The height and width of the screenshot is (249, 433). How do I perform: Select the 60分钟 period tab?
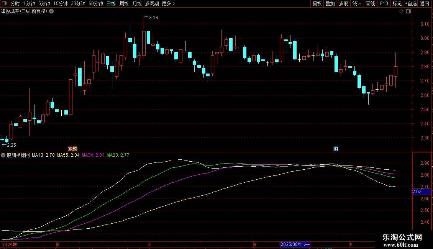(x=96, y=3)
